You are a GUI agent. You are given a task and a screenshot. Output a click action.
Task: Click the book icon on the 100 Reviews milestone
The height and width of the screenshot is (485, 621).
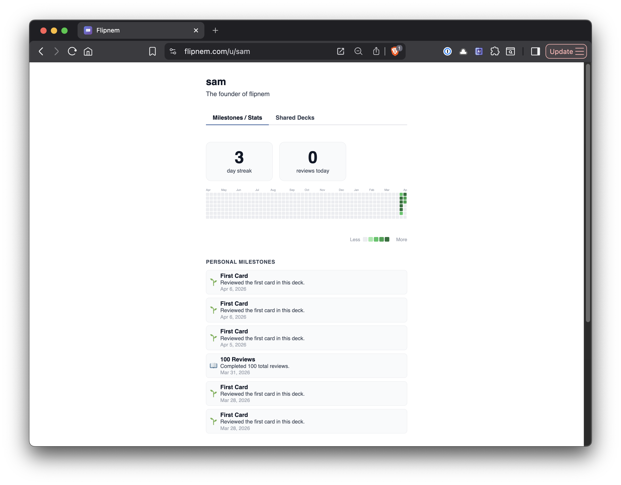coord(213,366)
